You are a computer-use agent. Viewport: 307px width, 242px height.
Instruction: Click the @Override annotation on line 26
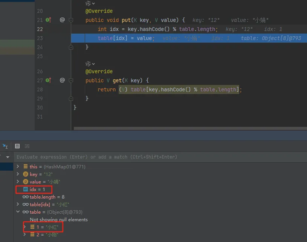click(x=99, y=71)
